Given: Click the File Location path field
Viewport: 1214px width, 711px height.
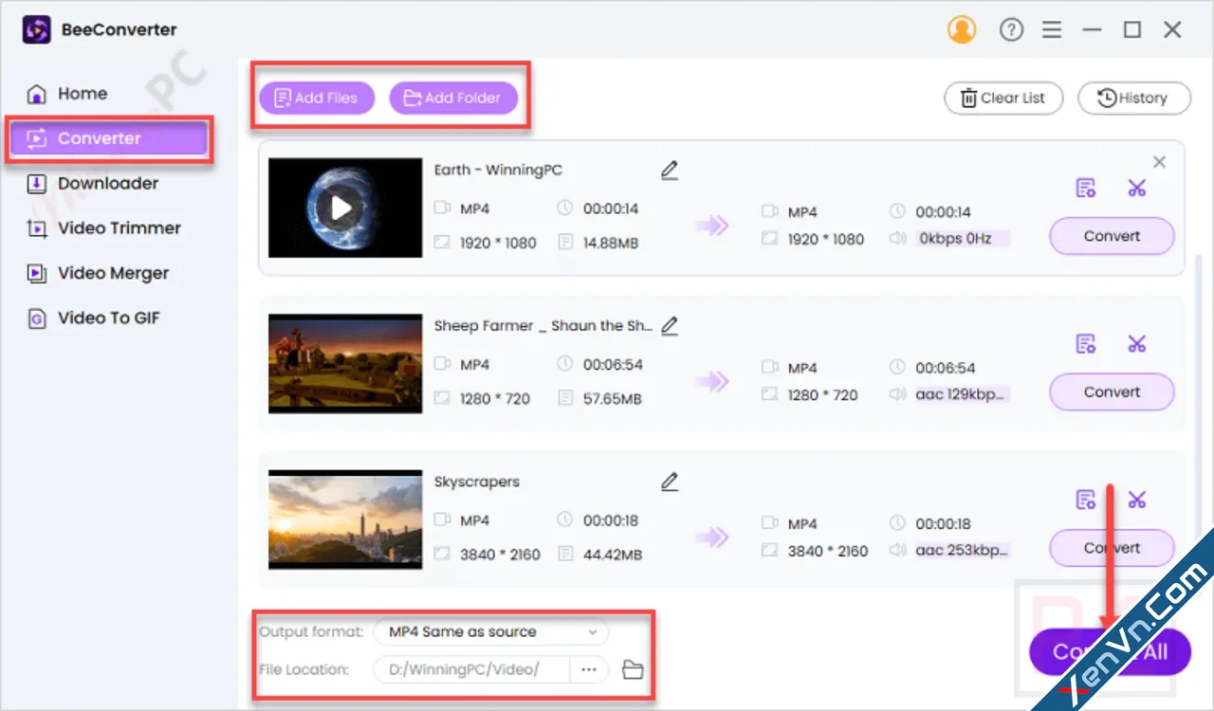Looking at the screenshot, I should [471, 669].
